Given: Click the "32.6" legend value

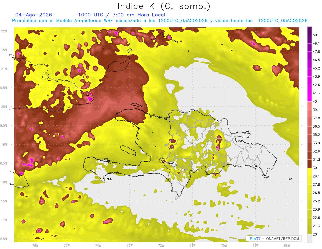Looking at the screenshot, I should [x=316, y=151].
